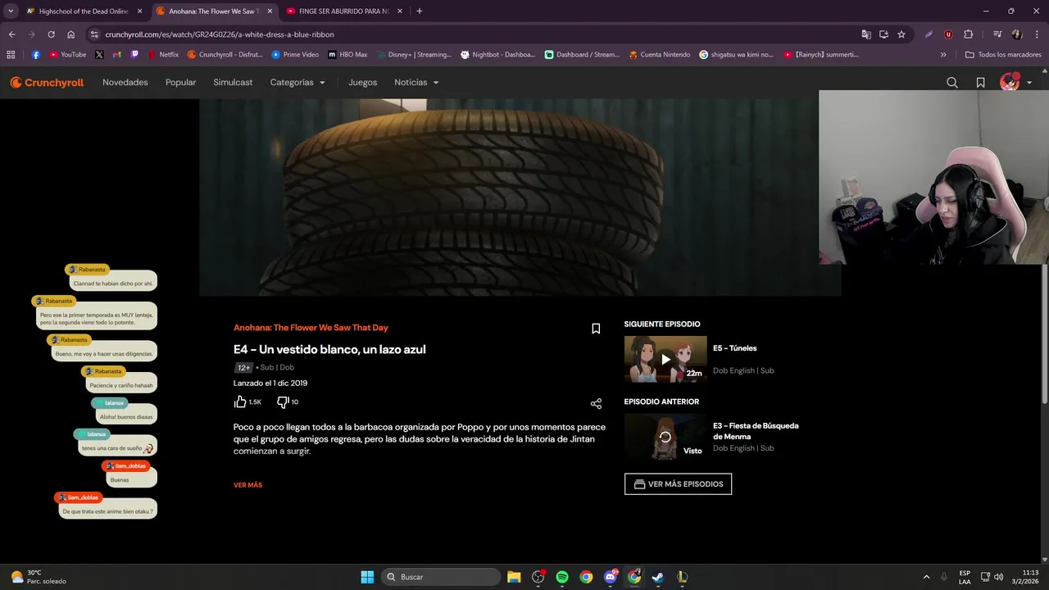Open Facebook bookmark icon
The width and height of the screenshot is (1049, 590).
point(36,55)
